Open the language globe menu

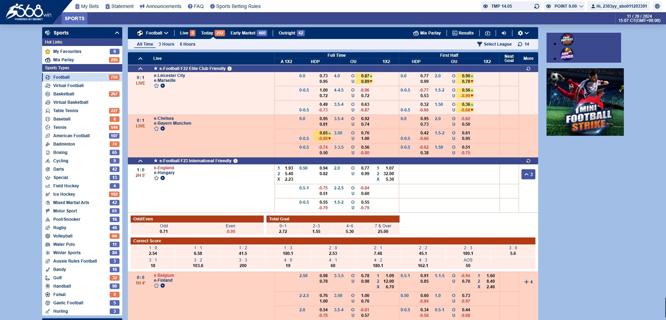[657, 6]
